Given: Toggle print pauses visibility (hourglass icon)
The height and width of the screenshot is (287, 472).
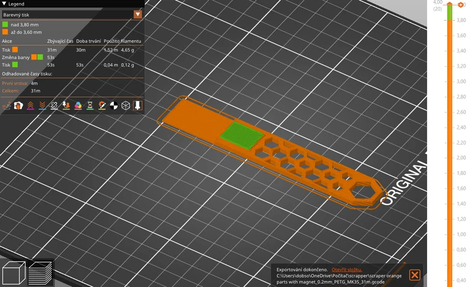Looking at the screenshot, I should tap(90, 105).
